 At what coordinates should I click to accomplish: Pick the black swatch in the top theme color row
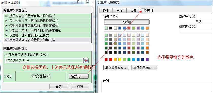[x=111, y=28]
